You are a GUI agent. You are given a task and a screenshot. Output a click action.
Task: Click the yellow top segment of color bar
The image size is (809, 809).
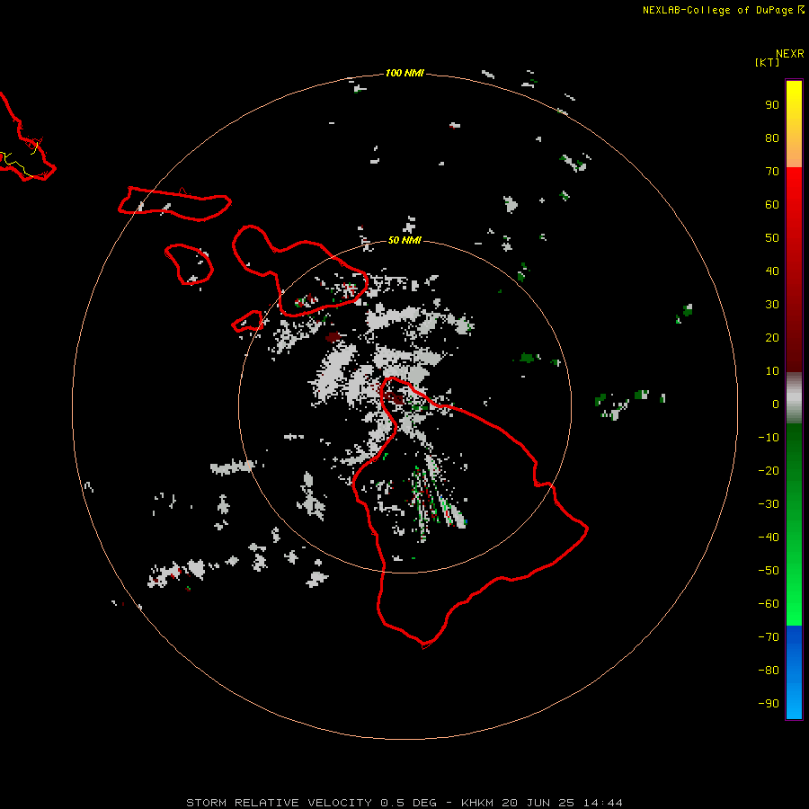pyautogui.click(x=794, y=124)
